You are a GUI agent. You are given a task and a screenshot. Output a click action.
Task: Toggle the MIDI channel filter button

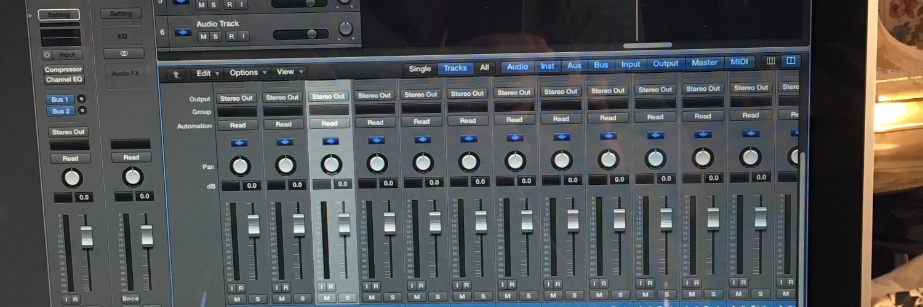click(x=739, y=62)
